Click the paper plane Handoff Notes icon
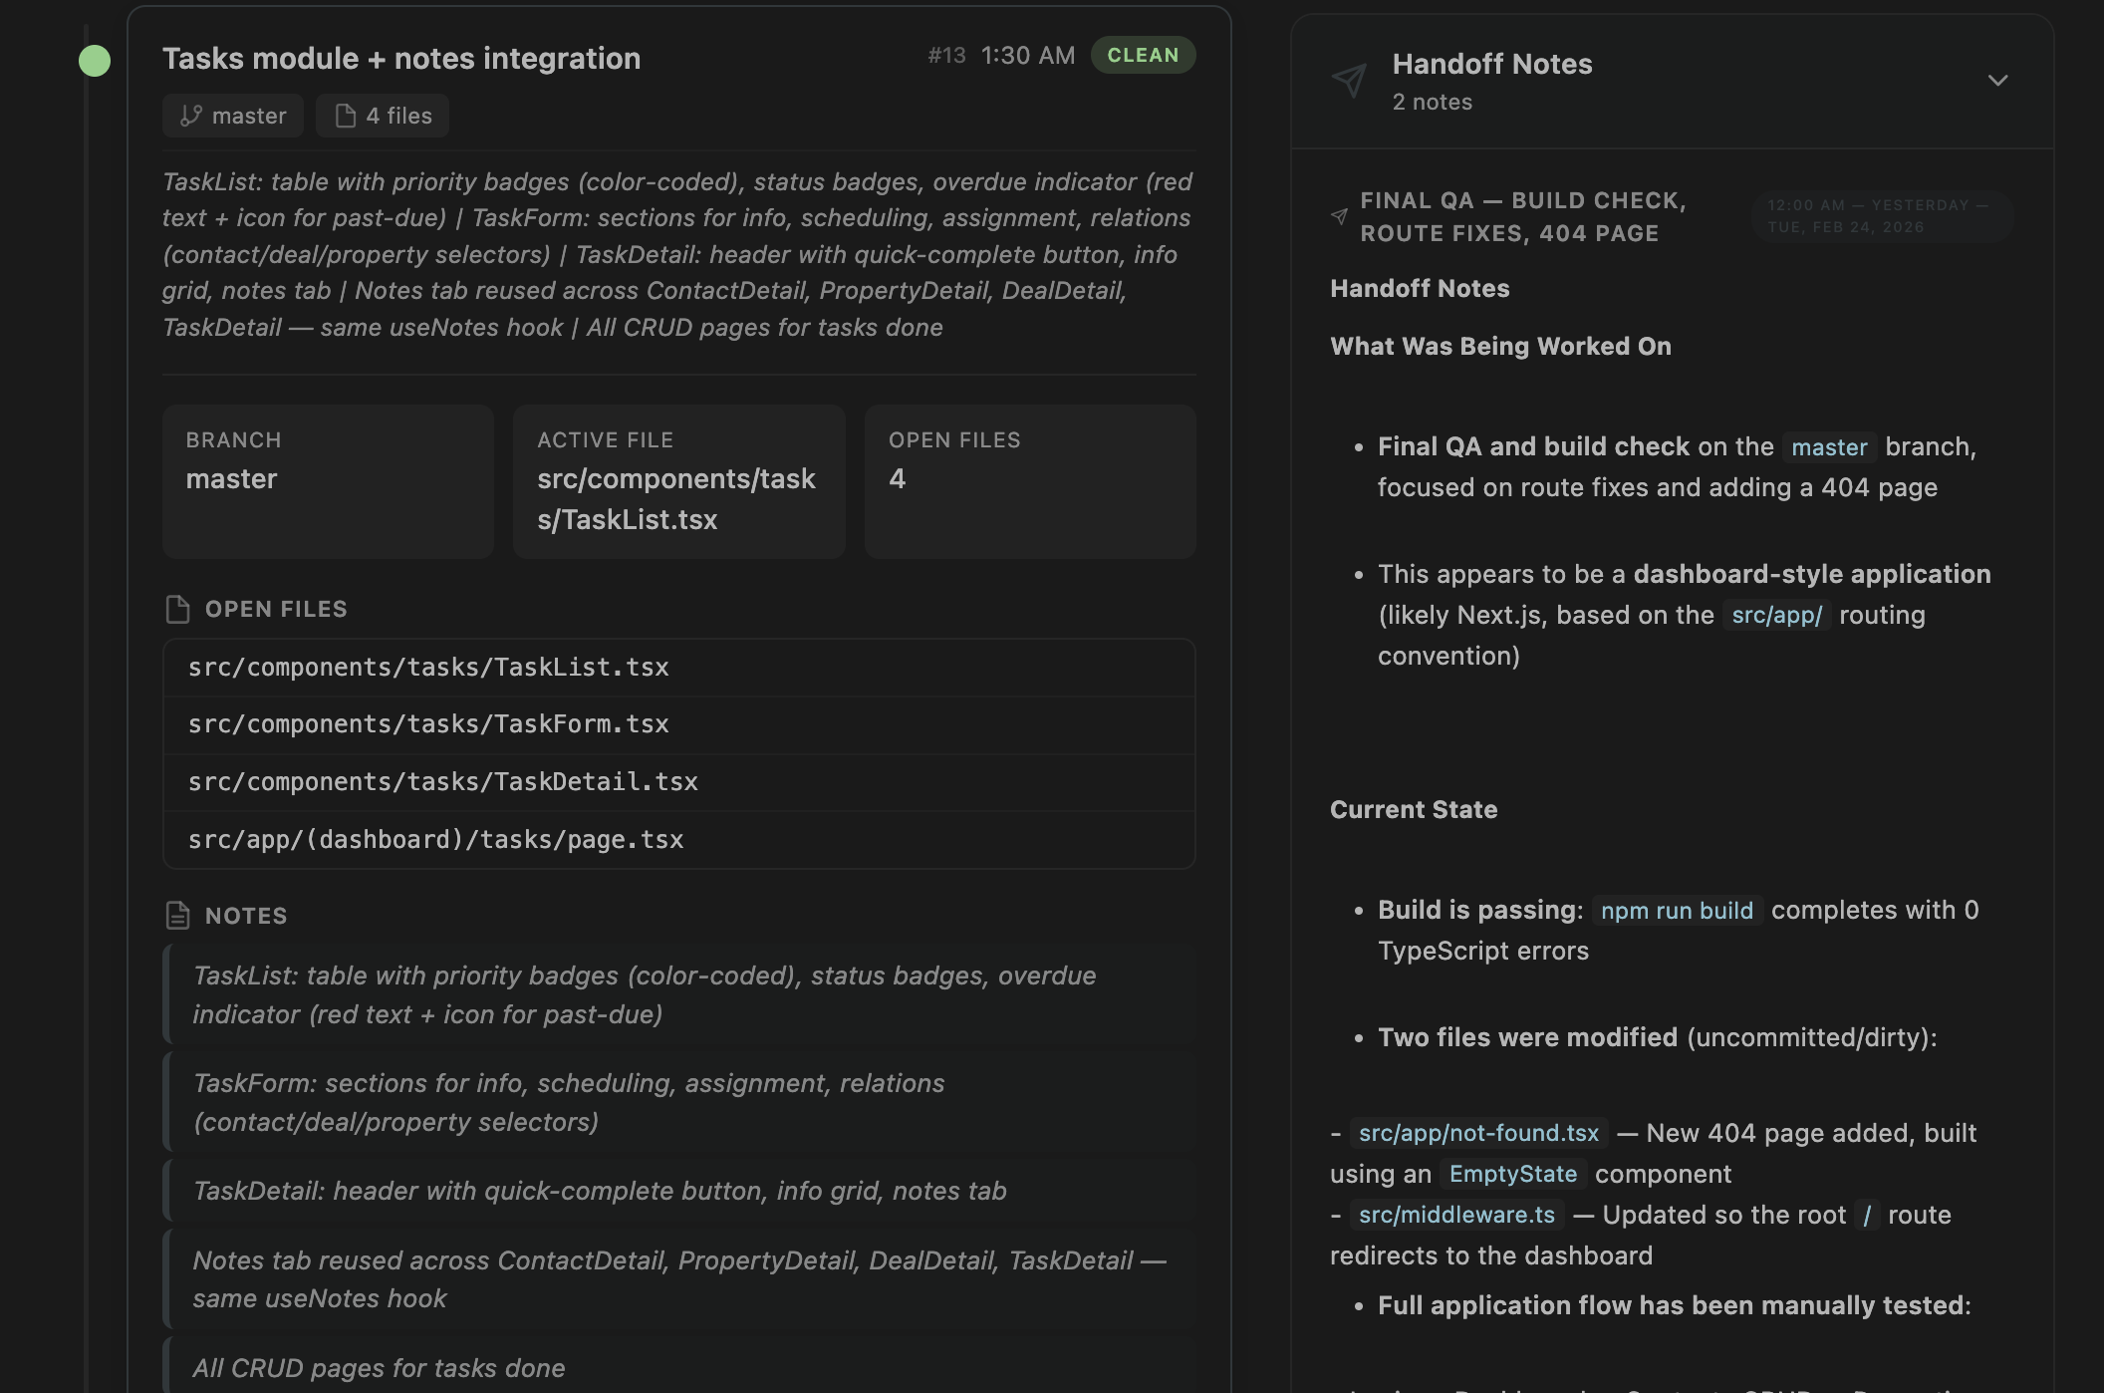This screenshot has height=1393, width=2104. point(1349,80)
